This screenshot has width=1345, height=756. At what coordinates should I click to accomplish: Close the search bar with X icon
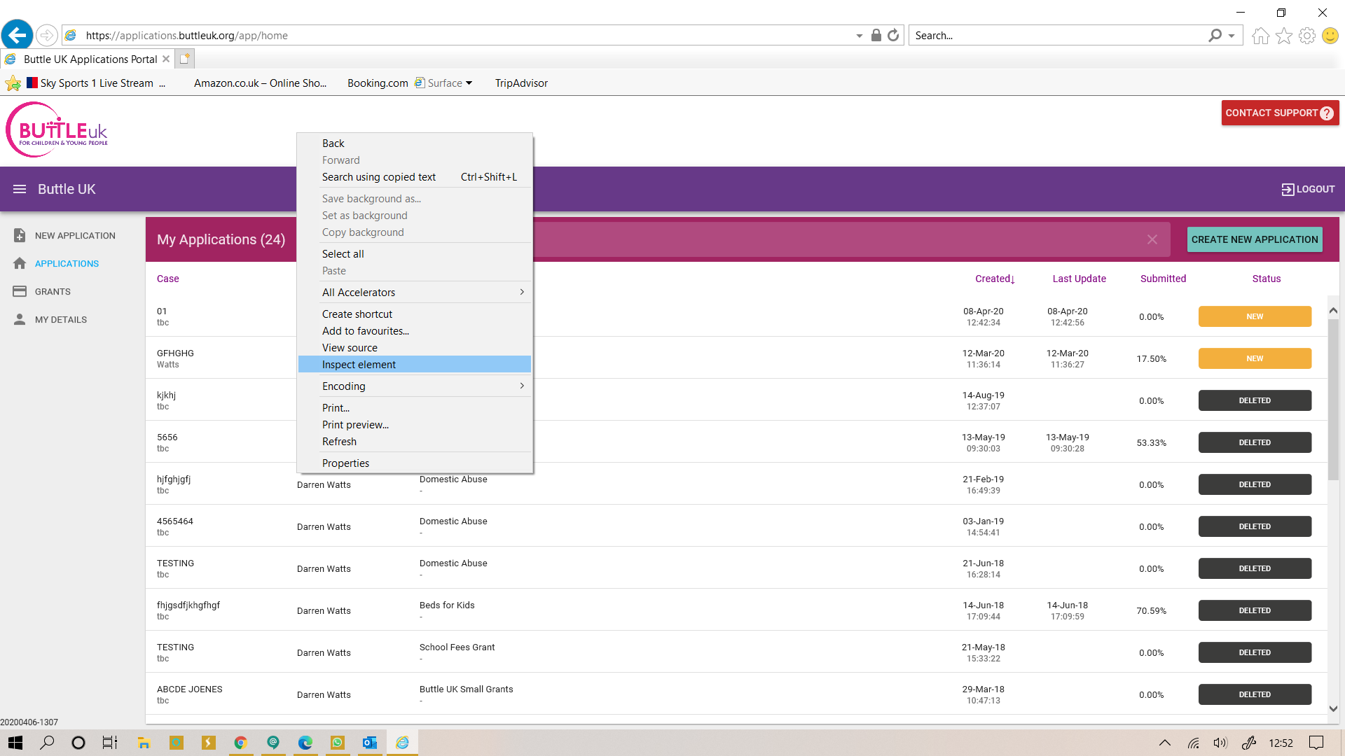point(1152,239)
